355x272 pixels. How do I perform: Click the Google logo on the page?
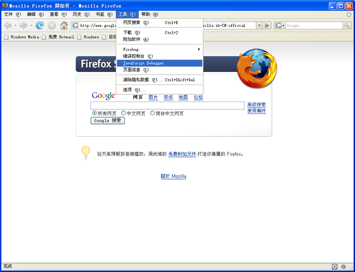pyautogui.click(x=103, y=96)
